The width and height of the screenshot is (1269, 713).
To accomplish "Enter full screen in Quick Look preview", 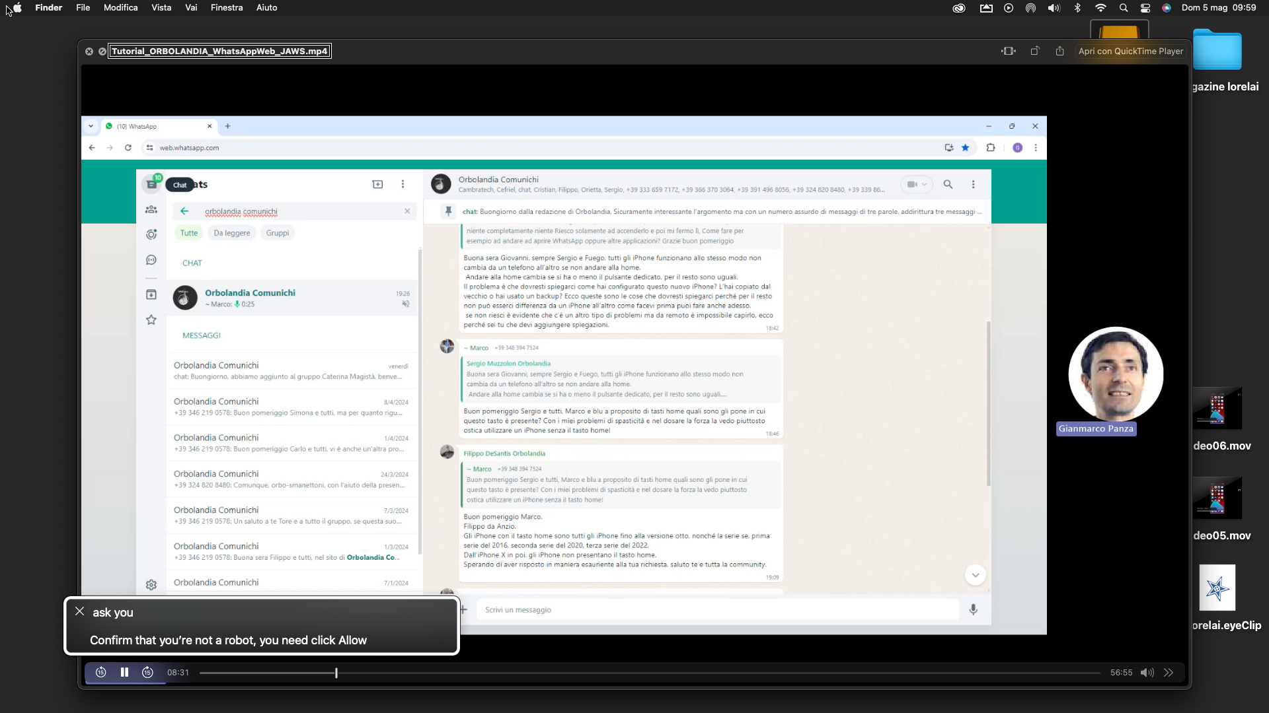I will point(102,51).
